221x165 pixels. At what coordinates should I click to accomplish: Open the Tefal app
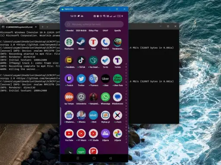[93, 42]
